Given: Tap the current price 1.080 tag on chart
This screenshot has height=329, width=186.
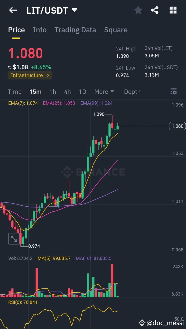Looking at the screenshot, I should tap(177, 126).
